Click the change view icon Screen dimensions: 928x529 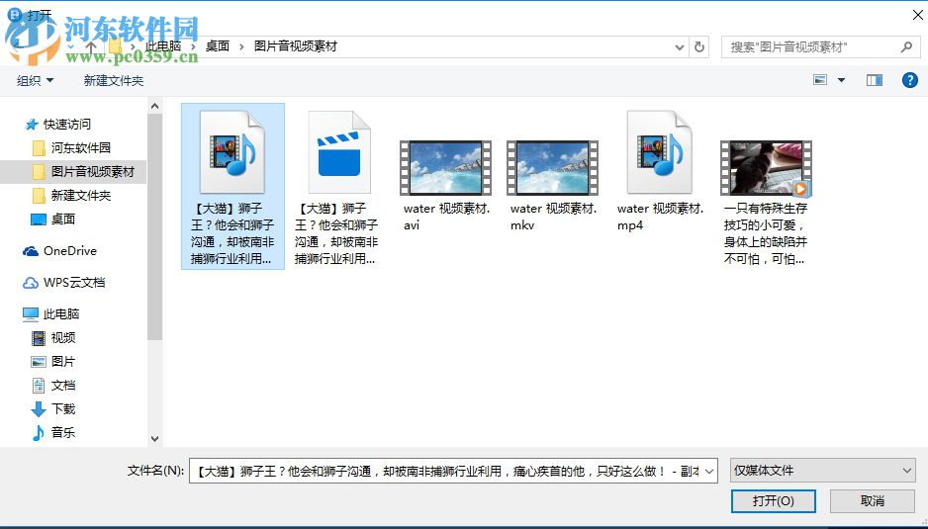820,80
